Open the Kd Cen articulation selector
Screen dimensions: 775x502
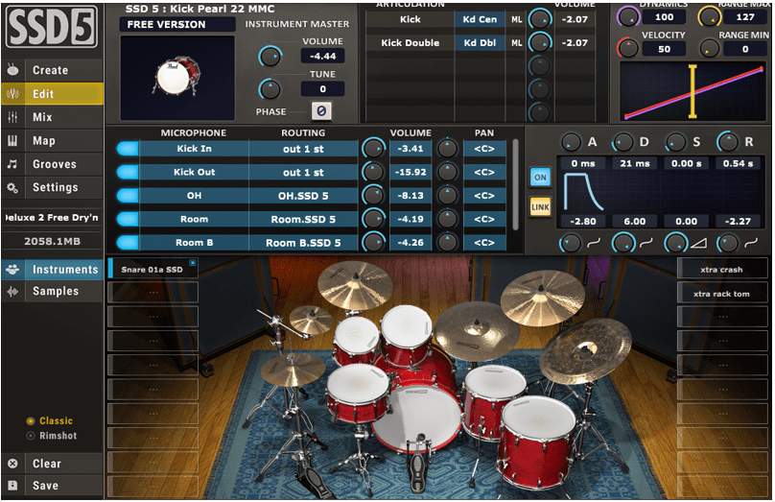point(480,19)
